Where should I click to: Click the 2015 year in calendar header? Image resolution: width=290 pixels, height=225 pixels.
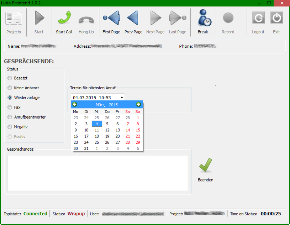[113, 105]
